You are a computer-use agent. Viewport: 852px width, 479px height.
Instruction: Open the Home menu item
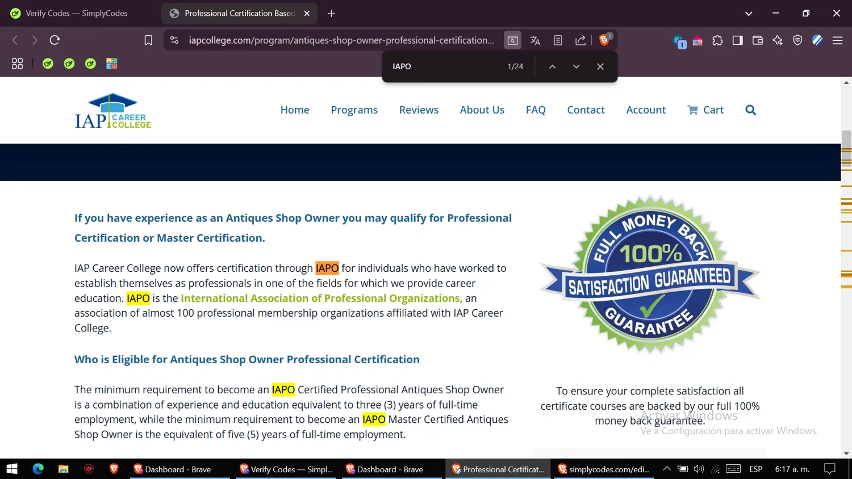tap(295, 110)
